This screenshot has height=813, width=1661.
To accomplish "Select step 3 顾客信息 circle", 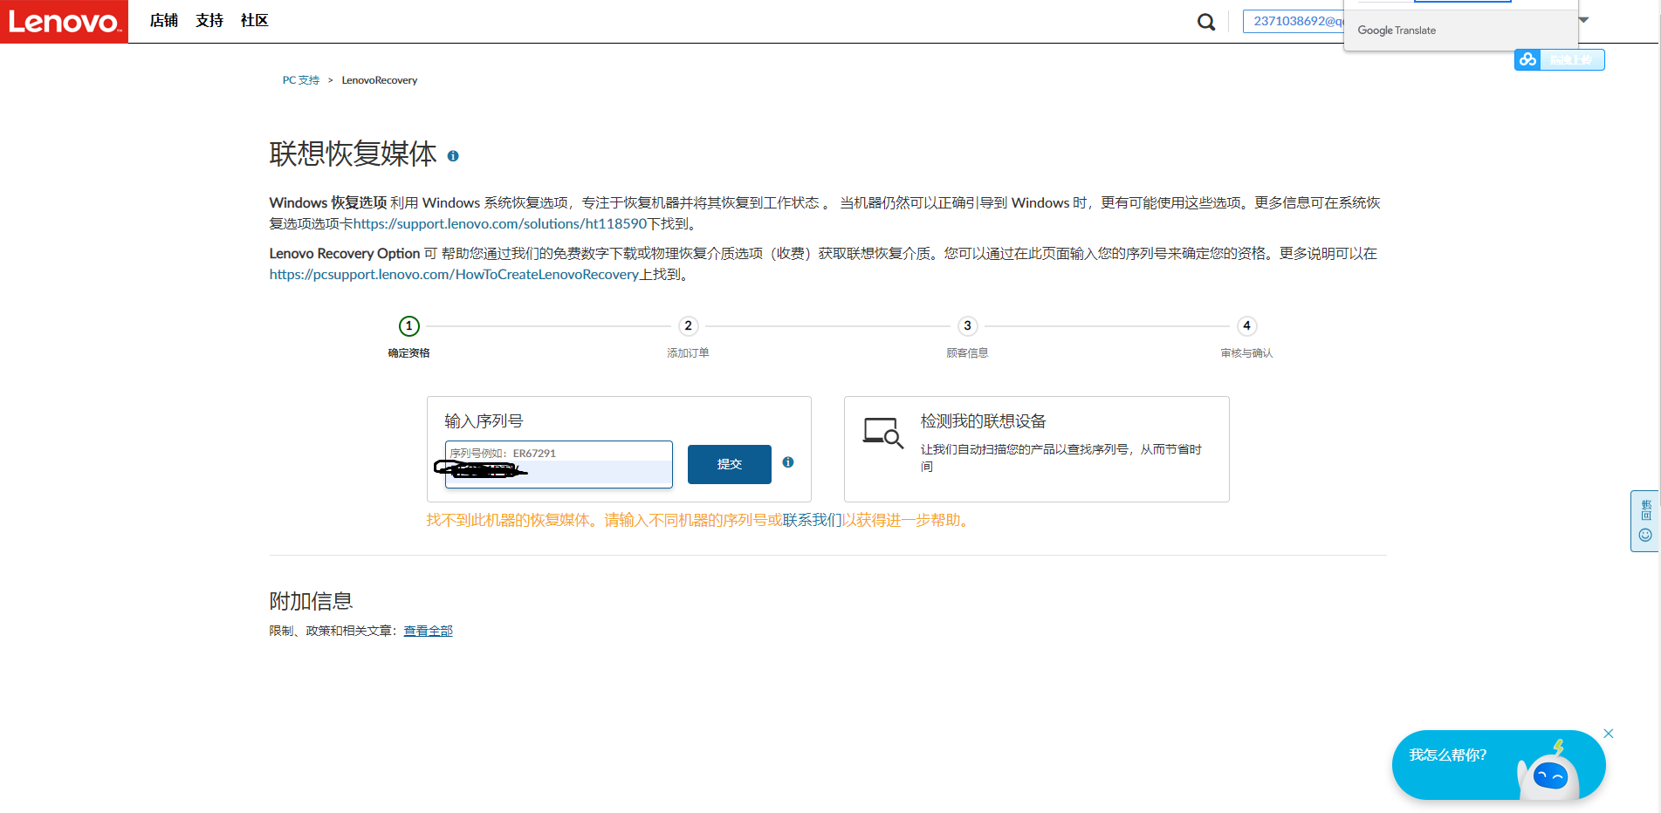I will click(967, 326).
